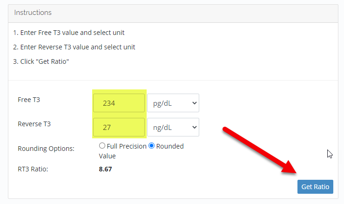Screen dimensions: 344x204
Task: Click the Rounding Options label
Action: pyautogui.click(x=46, y=149)
